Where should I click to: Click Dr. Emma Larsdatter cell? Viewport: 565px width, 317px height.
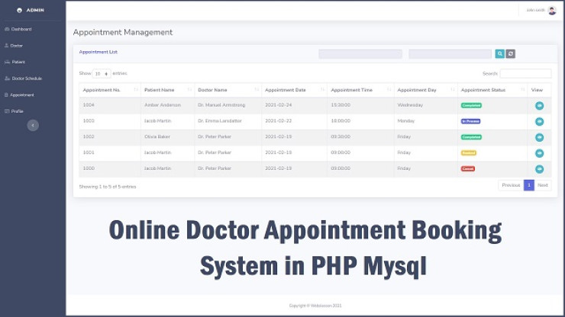[x=220, y=121]
